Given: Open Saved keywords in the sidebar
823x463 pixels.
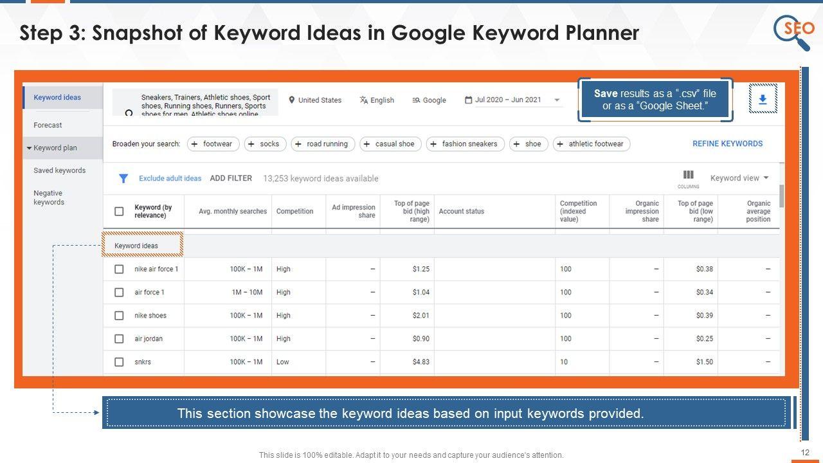Looking at the screenshot, I should point(59,170).
